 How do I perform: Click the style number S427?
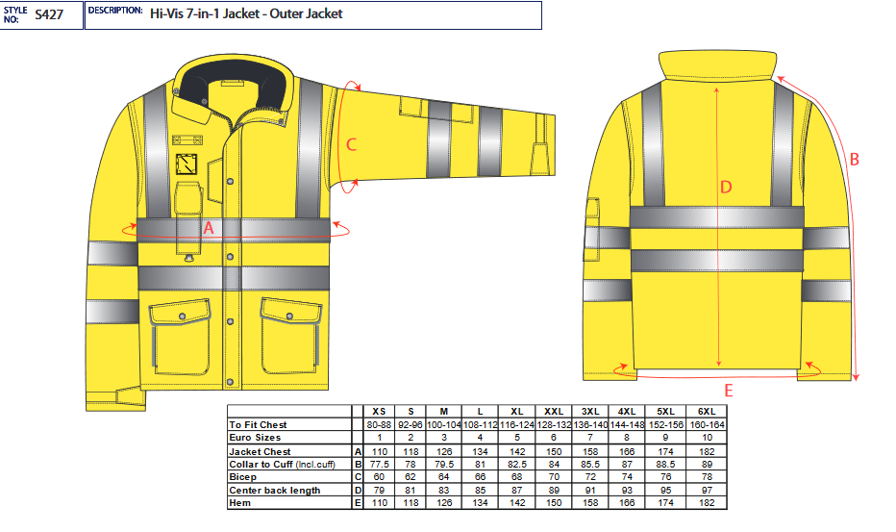point(49,14)
